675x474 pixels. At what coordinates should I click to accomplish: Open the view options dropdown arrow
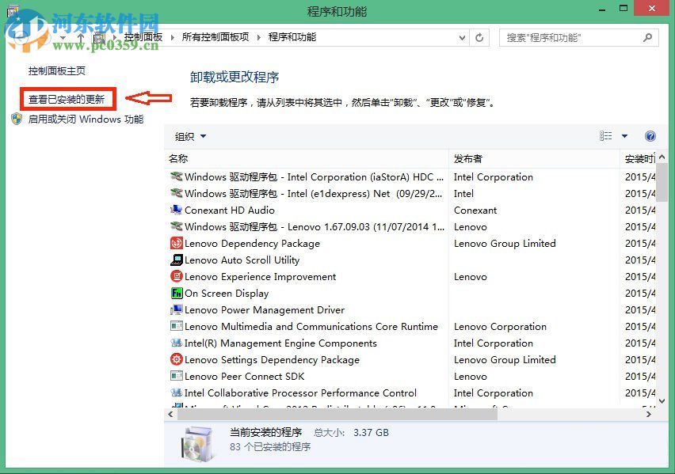point(624,135)
